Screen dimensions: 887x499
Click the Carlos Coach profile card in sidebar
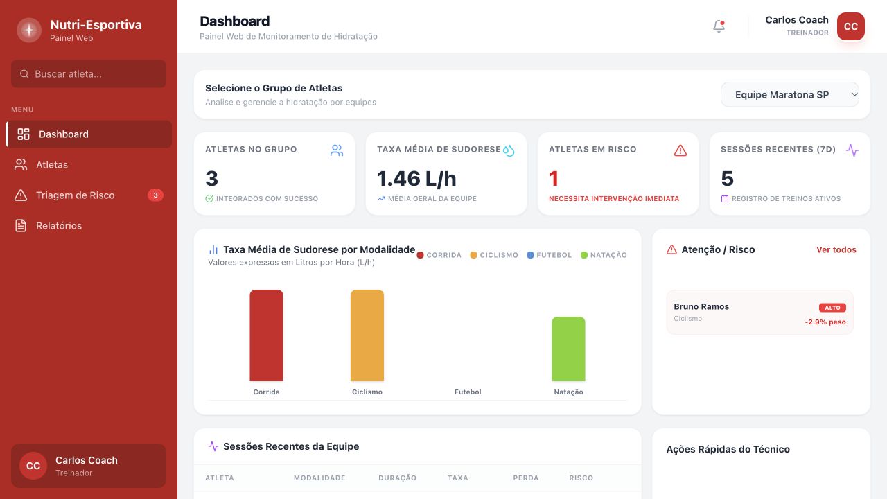tap(89, 466)
